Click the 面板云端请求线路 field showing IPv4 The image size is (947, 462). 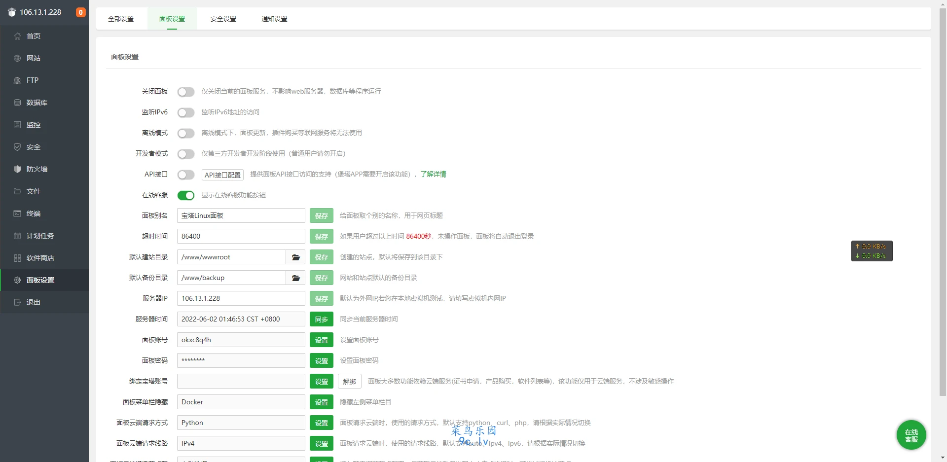pyautogui.click(x=241, y=443)
